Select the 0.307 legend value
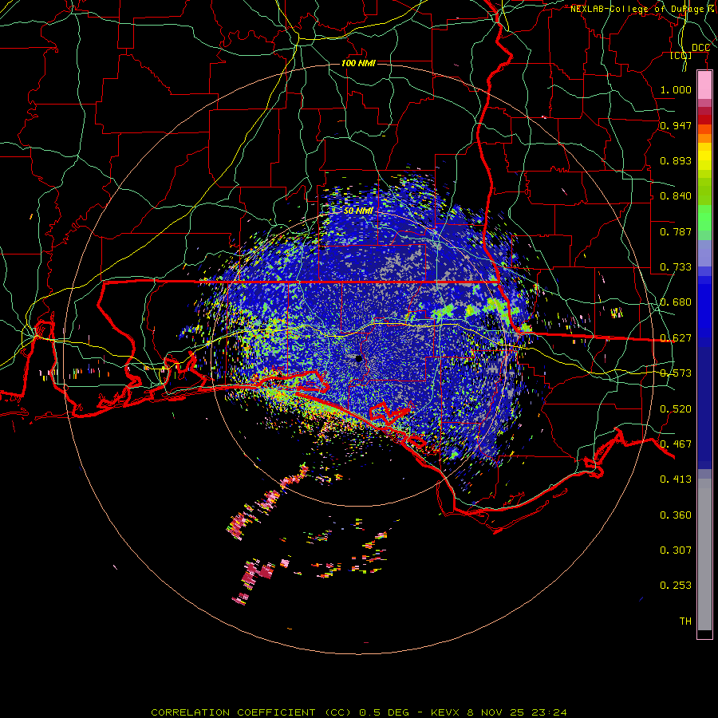The width and height of the screenshot is (718, 718). tap(676, 550)
